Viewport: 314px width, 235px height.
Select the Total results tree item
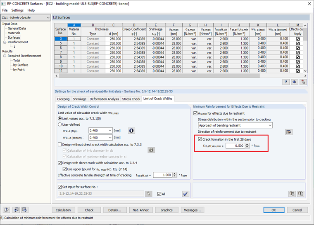click(17, 60)
